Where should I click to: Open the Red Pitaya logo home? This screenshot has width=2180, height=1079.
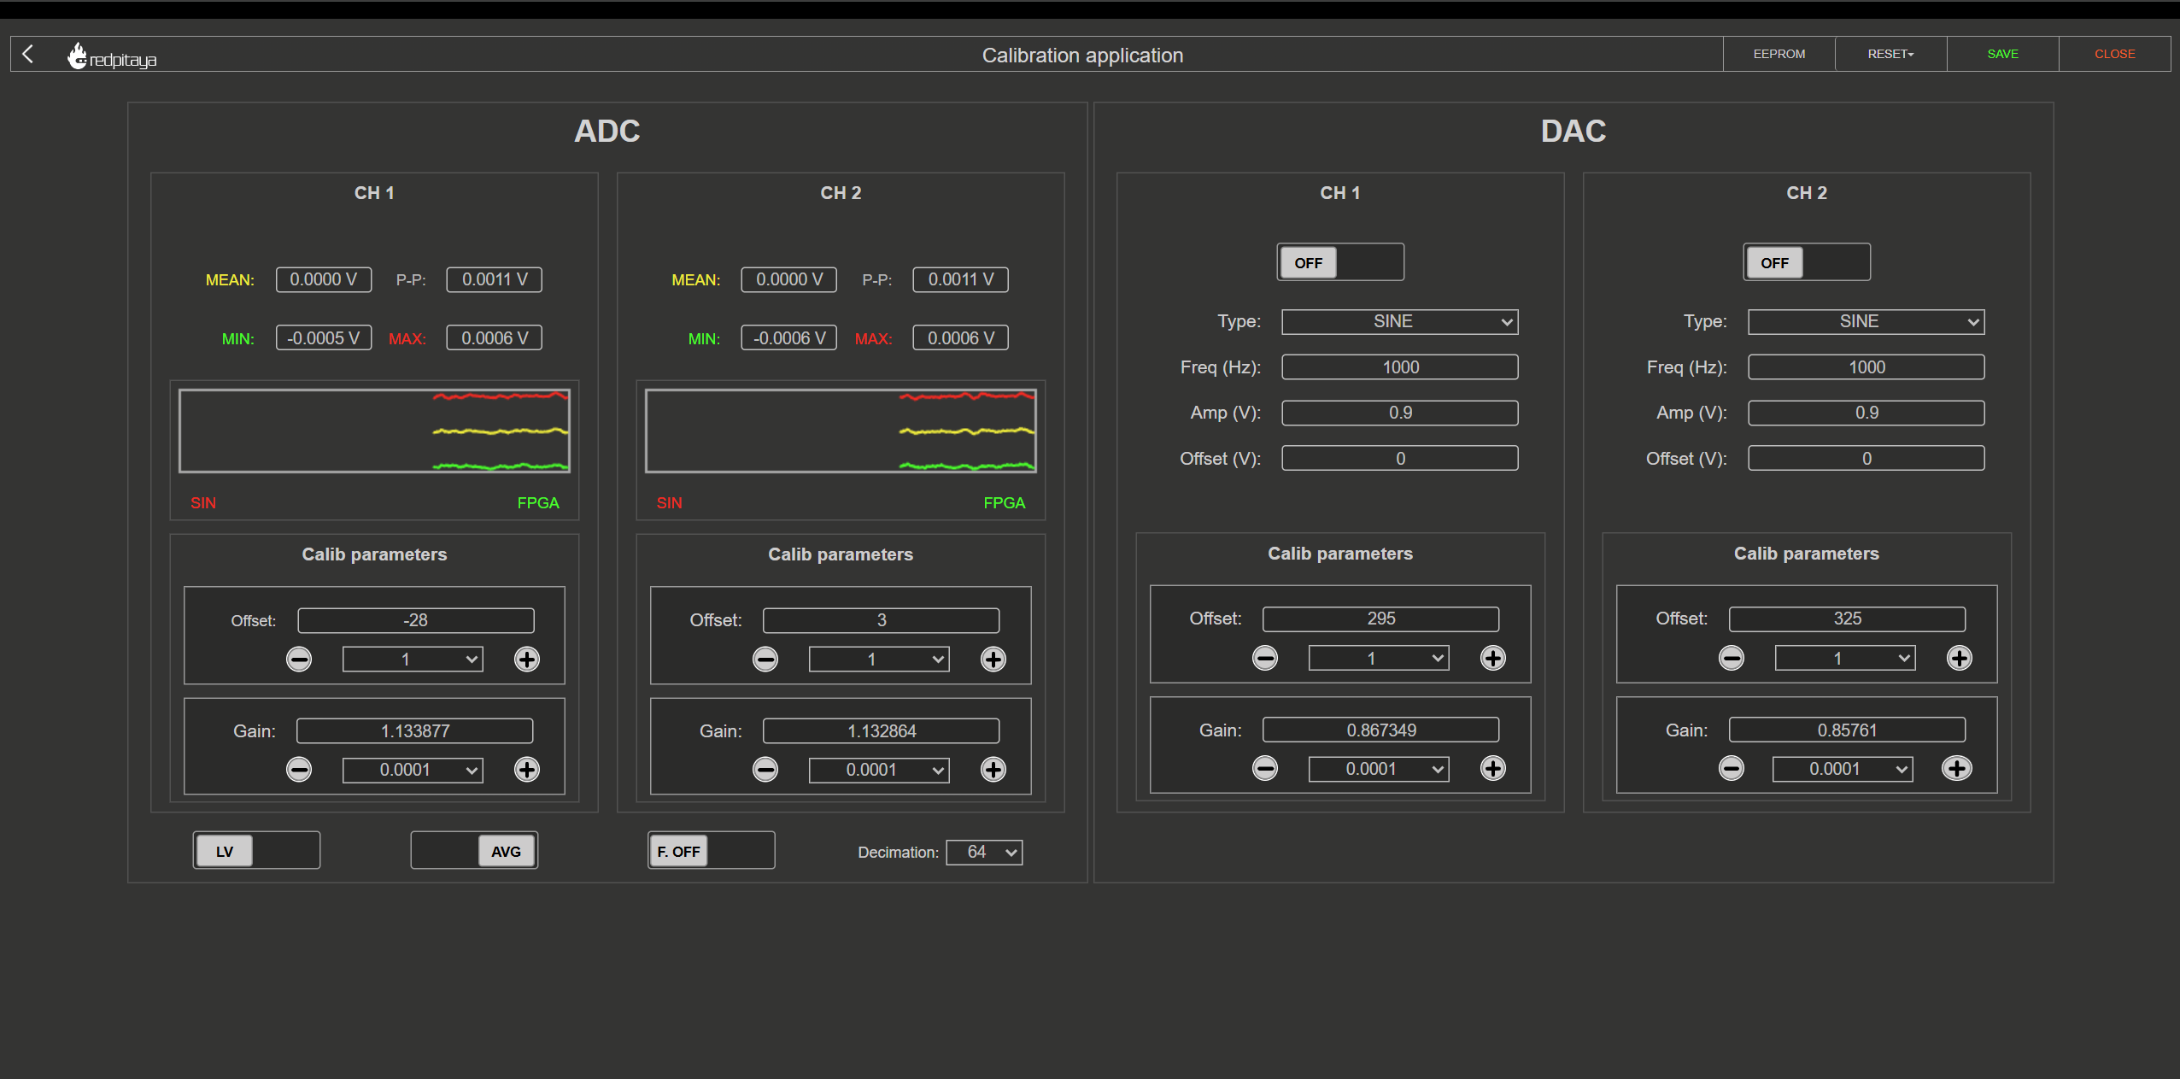[112, 56]
